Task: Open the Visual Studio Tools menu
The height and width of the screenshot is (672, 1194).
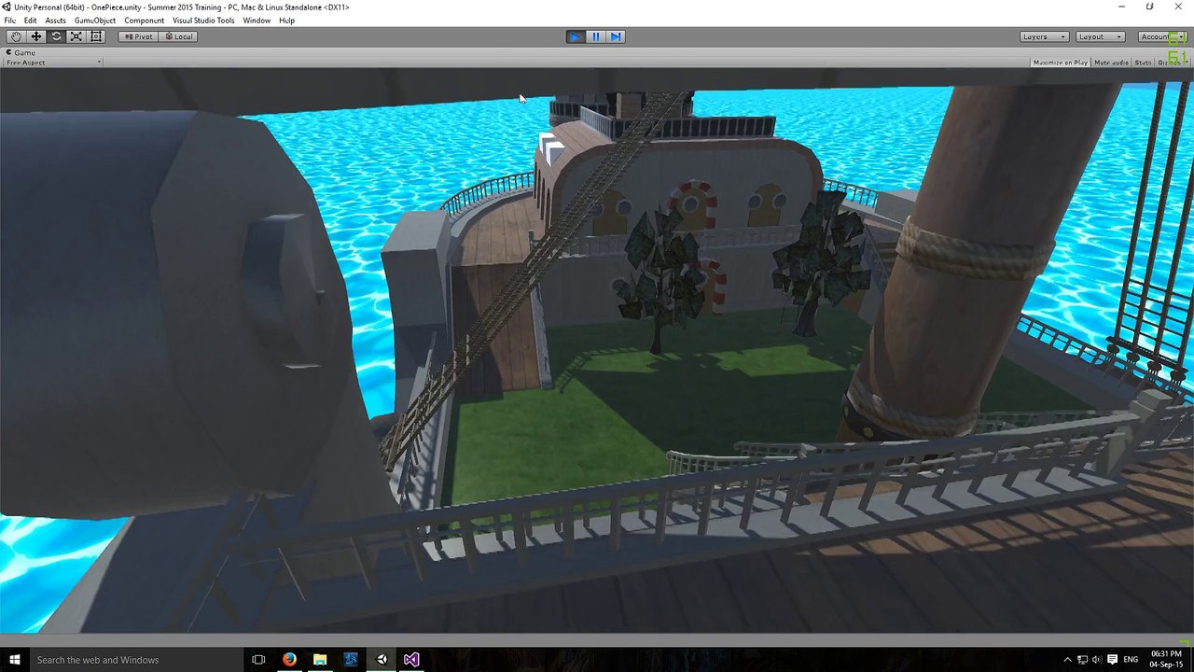Action: pos(203,20)
